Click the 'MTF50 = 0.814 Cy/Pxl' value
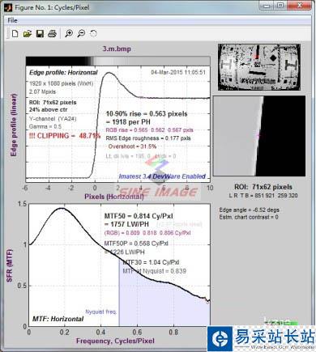 [x=139, y=216]
